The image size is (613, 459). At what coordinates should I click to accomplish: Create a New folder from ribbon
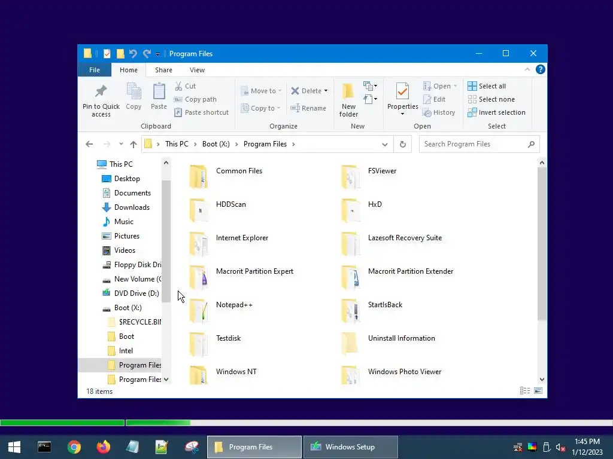348,100
